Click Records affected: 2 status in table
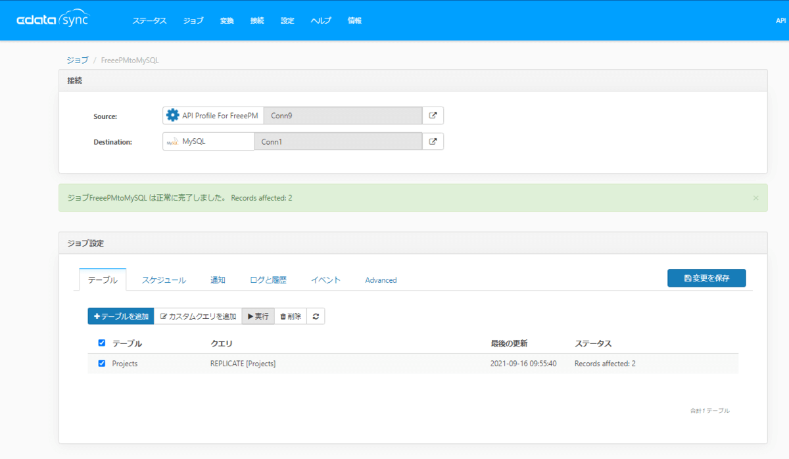 (x=605, y=364)
